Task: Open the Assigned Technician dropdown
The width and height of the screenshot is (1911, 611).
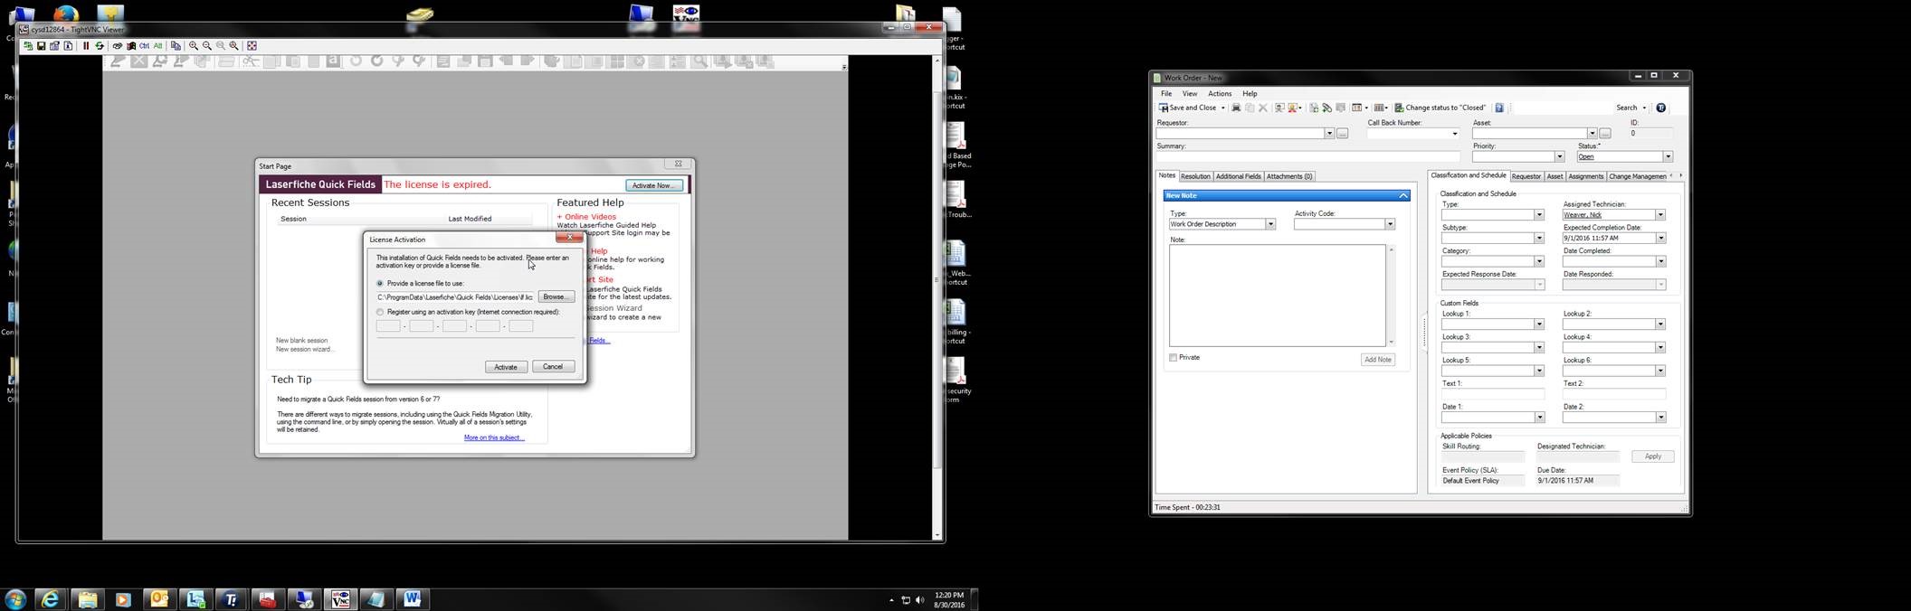Action: (x=1660, y=215)
